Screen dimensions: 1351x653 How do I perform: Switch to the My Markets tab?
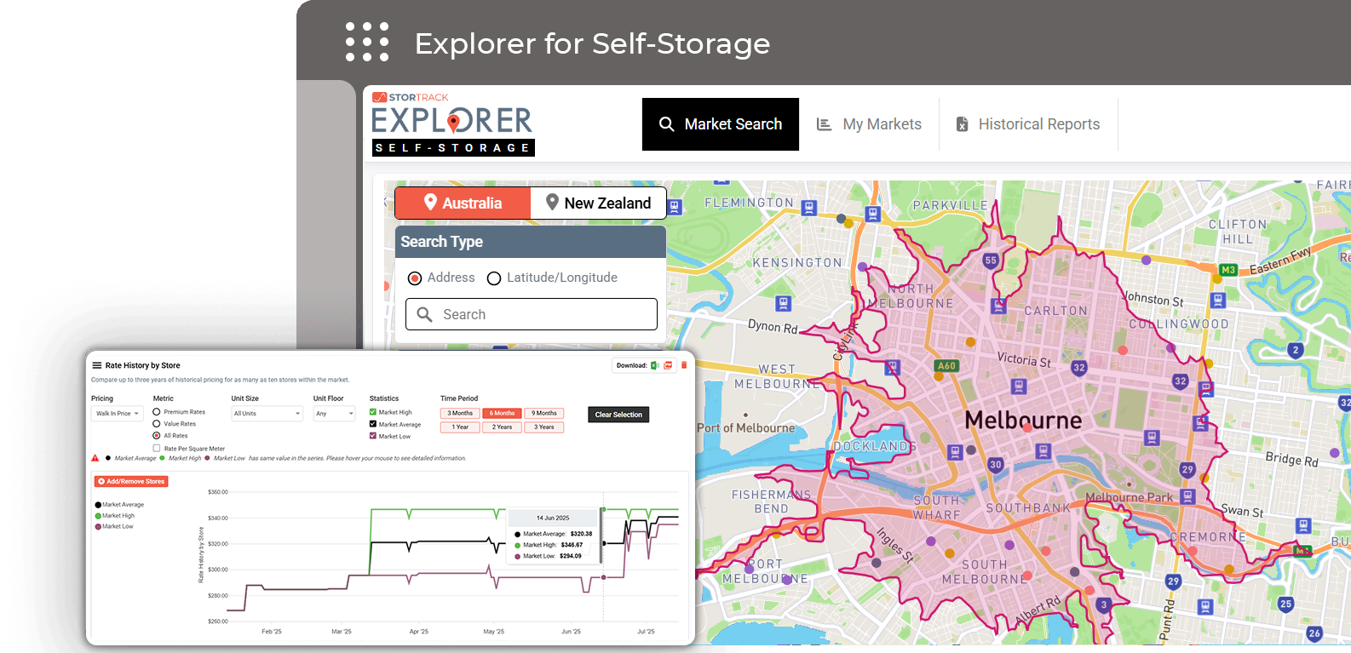[869, 124]
